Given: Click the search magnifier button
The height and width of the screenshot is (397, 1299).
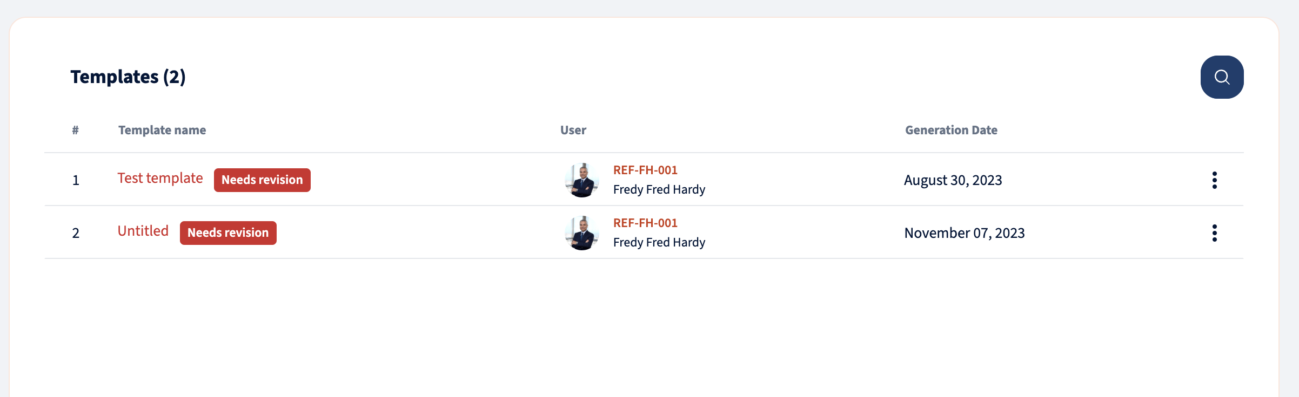Looking at the screenshot, I should (x=1222, y=77).
